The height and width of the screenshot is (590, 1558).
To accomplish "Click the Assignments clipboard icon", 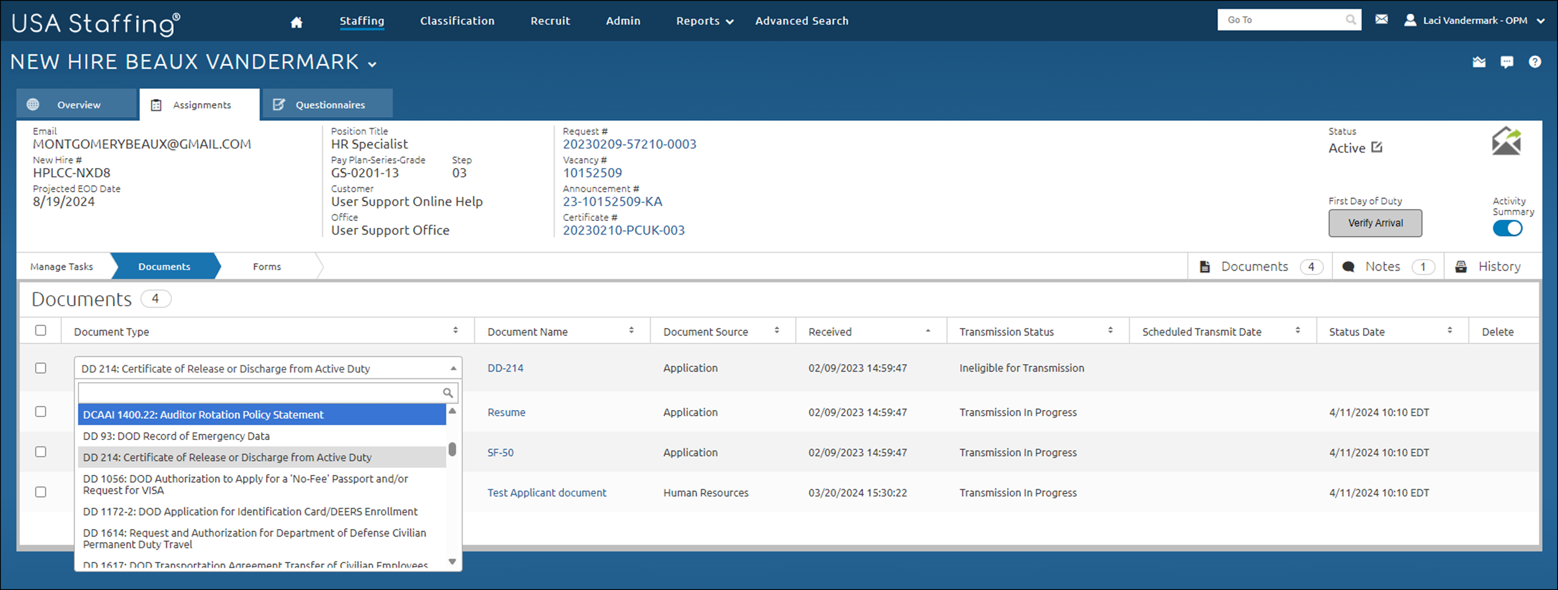I will point(156,105).
